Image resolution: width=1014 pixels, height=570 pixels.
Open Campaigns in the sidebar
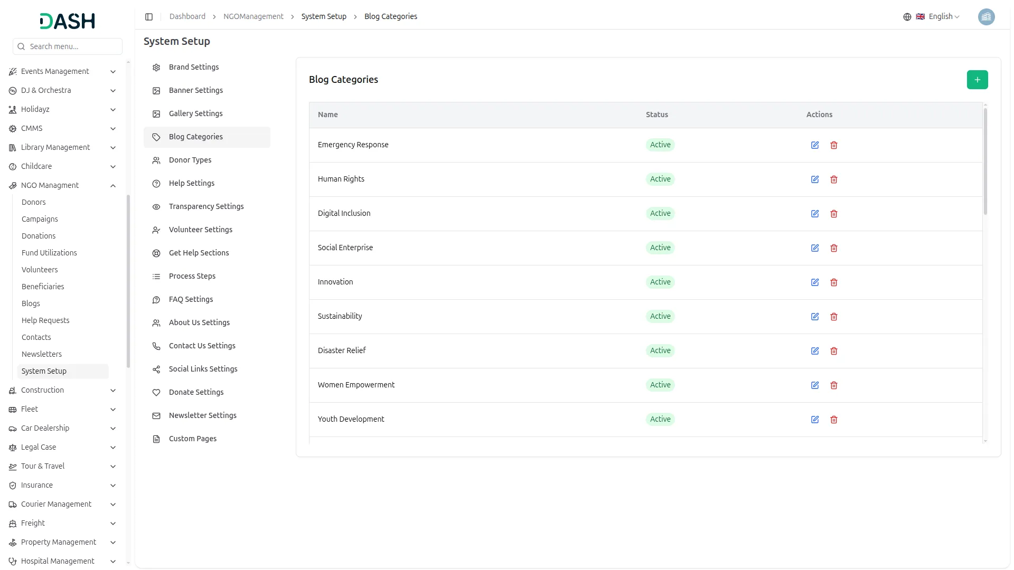click(x=40, y=219)
